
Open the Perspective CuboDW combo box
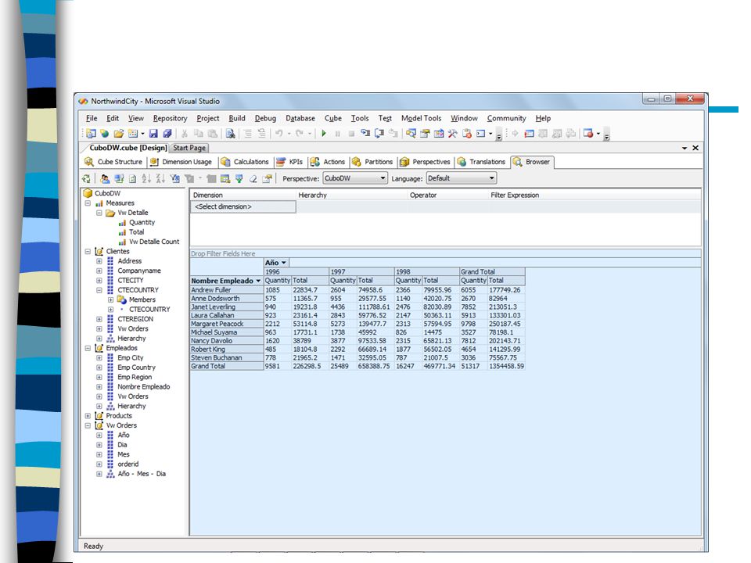click(x=355, y=178)
